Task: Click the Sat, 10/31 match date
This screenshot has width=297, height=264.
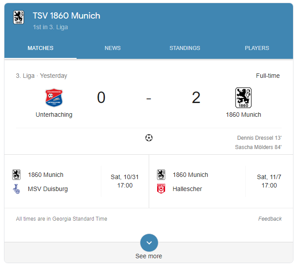Action: point(125,177)
